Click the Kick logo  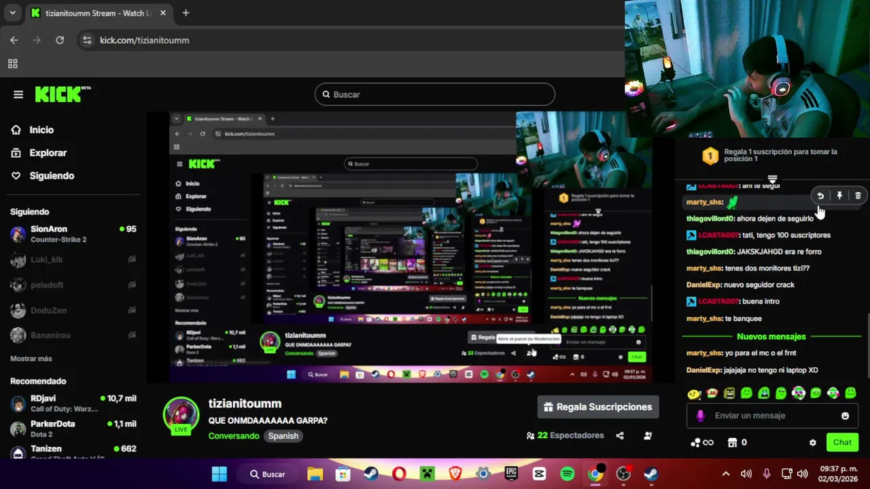pos(63,94)
